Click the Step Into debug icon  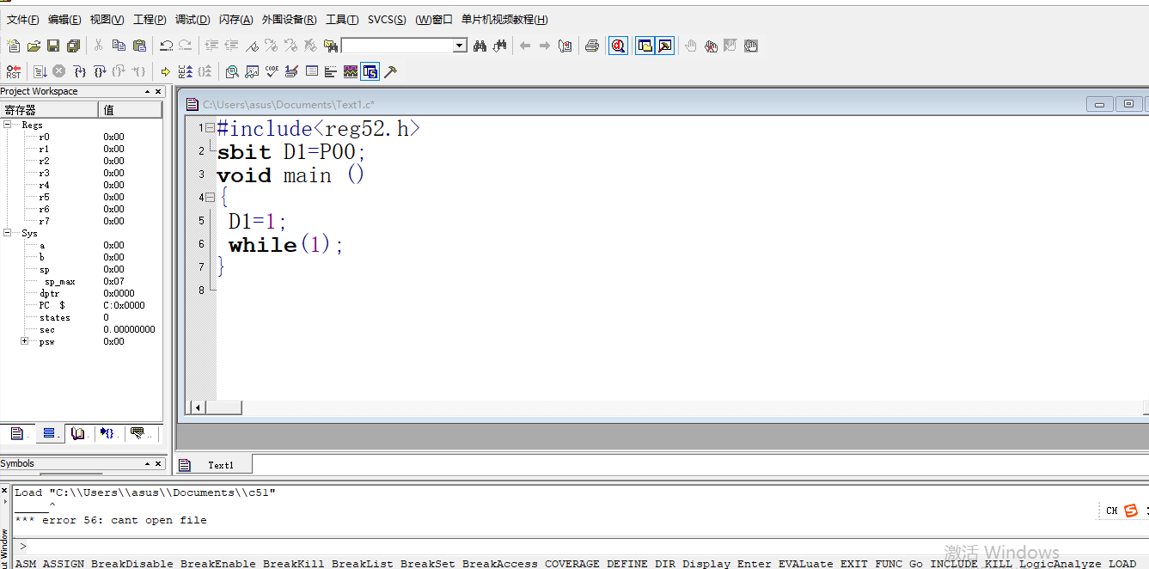pyautogui.click(x=79, y=72)
